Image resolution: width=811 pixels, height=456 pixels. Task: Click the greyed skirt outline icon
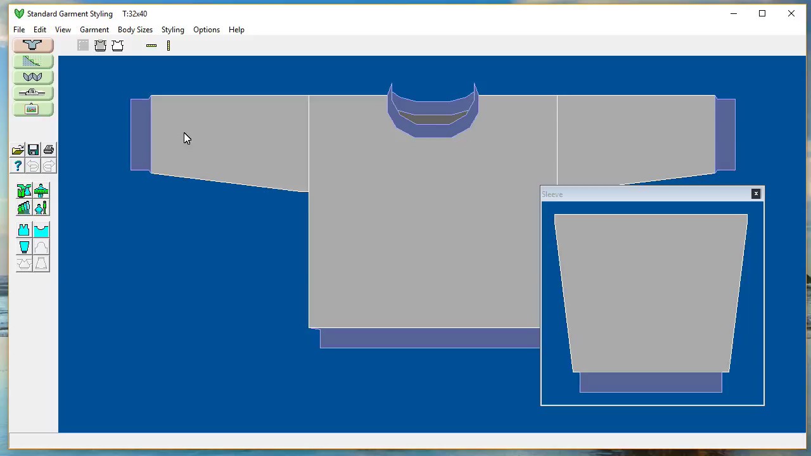[41, 263]
